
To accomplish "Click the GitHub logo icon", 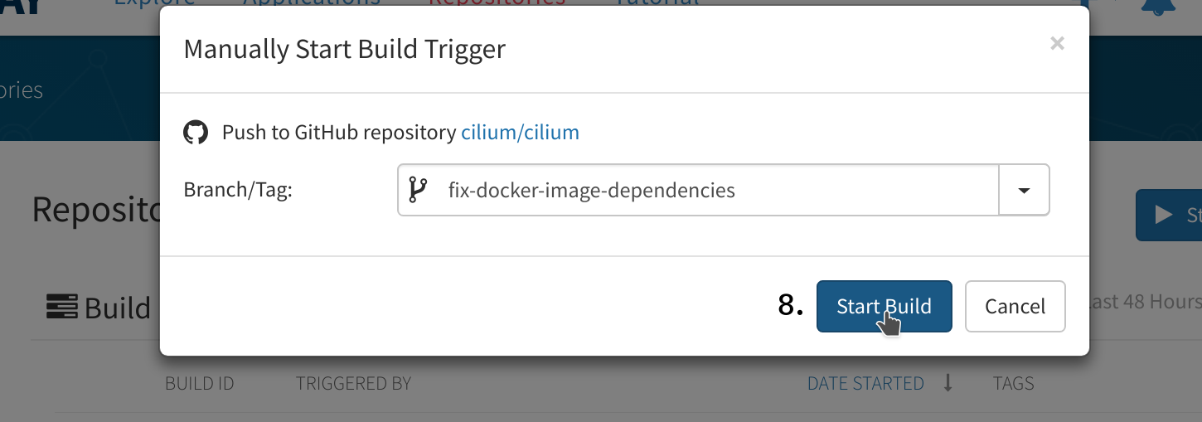I will click(x=196, y=133).
